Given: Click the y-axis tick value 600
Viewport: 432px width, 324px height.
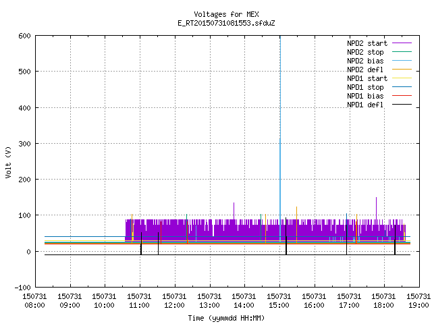Looking at the screenshot, I should pyautogui.click(x=24, y=36).
